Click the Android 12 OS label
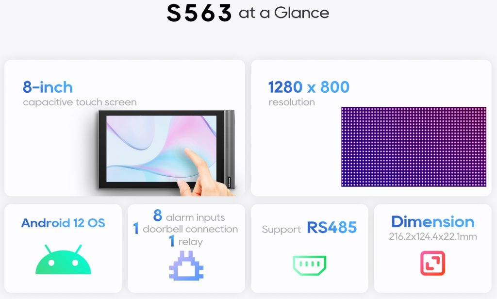 pos(63,223)
